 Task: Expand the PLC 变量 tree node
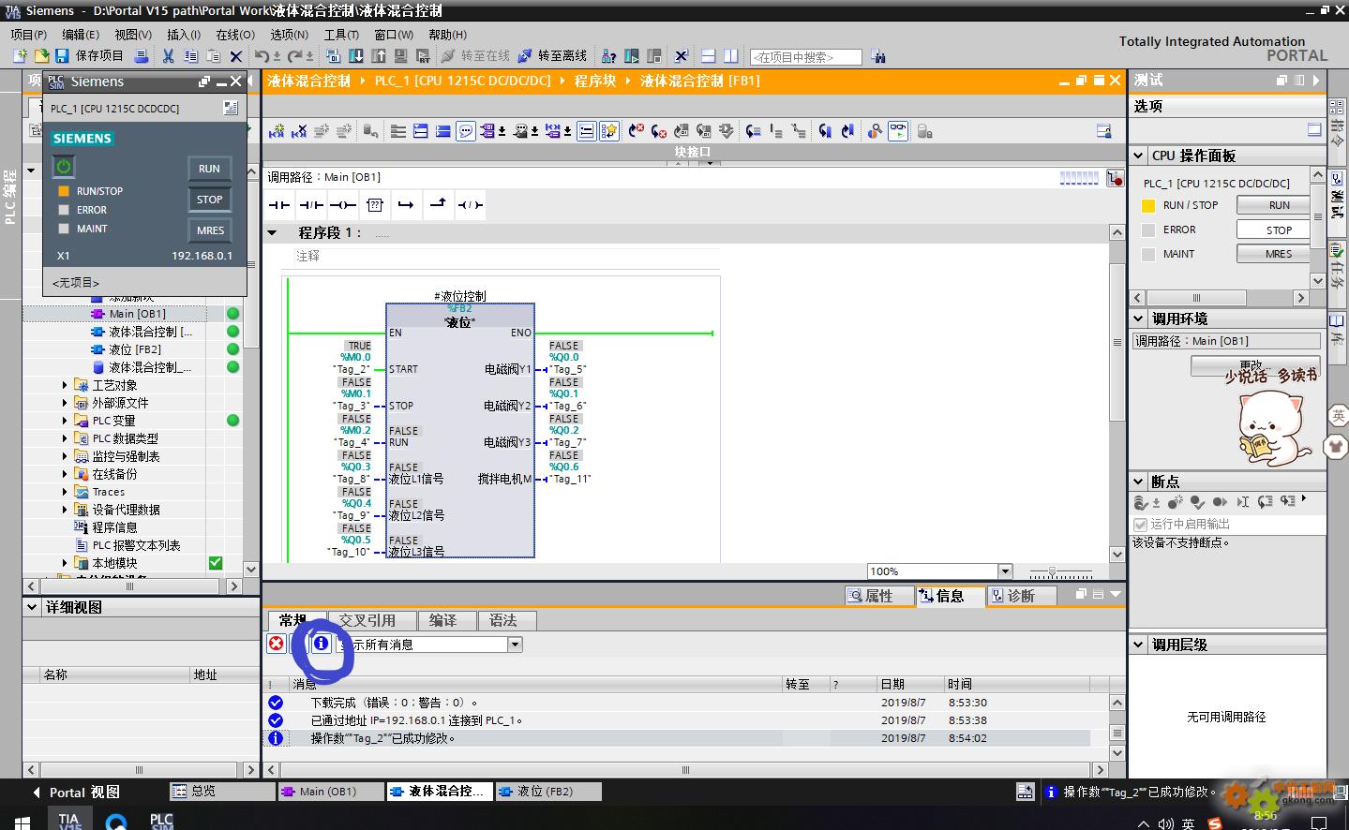[x=65, y=421]
